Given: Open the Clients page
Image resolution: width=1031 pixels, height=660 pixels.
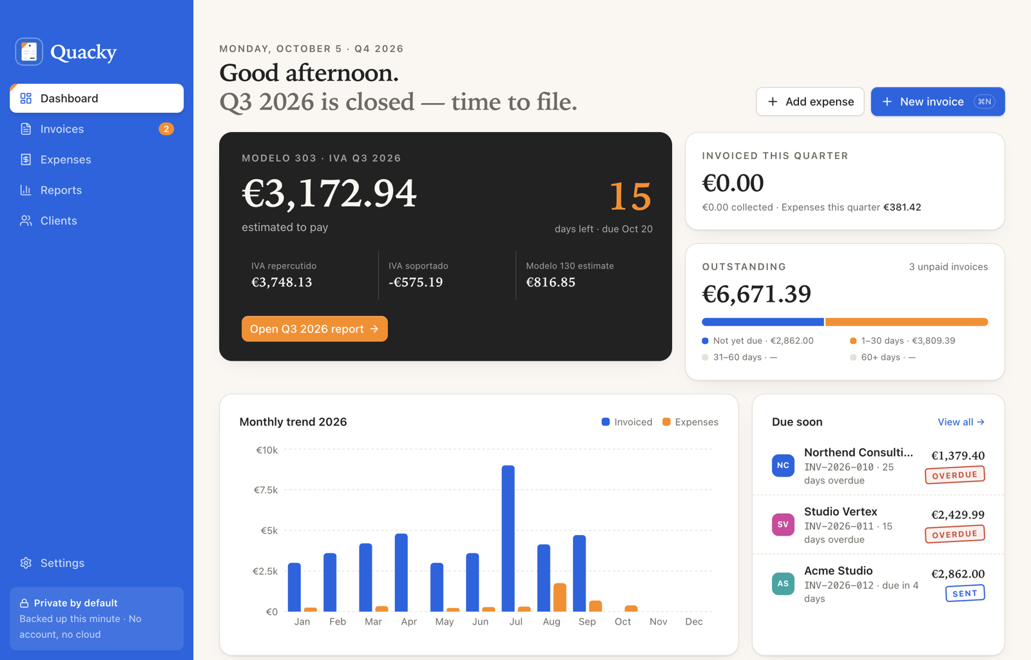Looking at the screenshot, I should pyautogui.click(x=97, y=221).
